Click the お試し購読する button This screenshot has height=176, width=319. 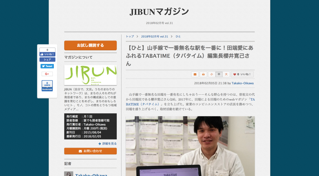[x=91, y=45]
